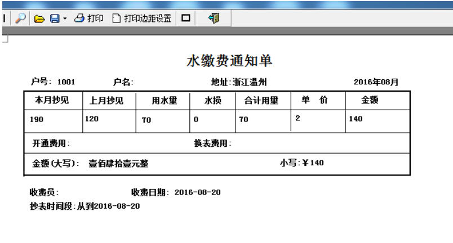Click the 本月抄见 column header
Image resolution: width=453 pixels, height=243 pixels.
(x=52, y=100)
